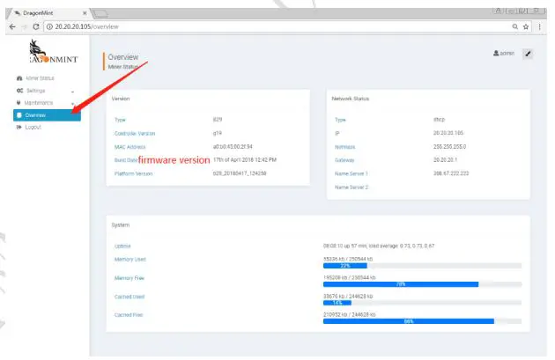The height and width of the screenshot is (360, 555).
Task: Click the zoom magnifier icon in address bar
Action: coord(515,26)
